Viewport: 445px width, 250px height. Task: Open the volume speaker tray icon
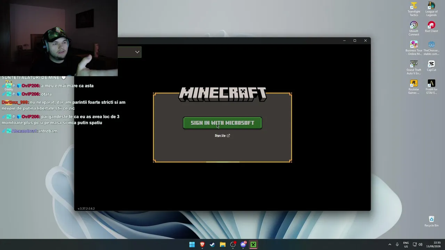pos(420,244)
